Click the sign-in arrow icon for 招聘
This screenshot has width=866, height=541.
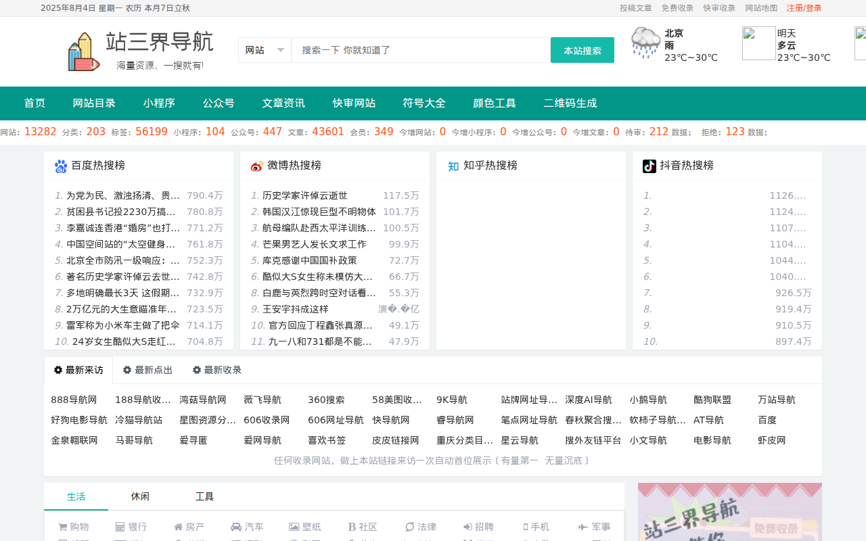click(x=468, y=527)
